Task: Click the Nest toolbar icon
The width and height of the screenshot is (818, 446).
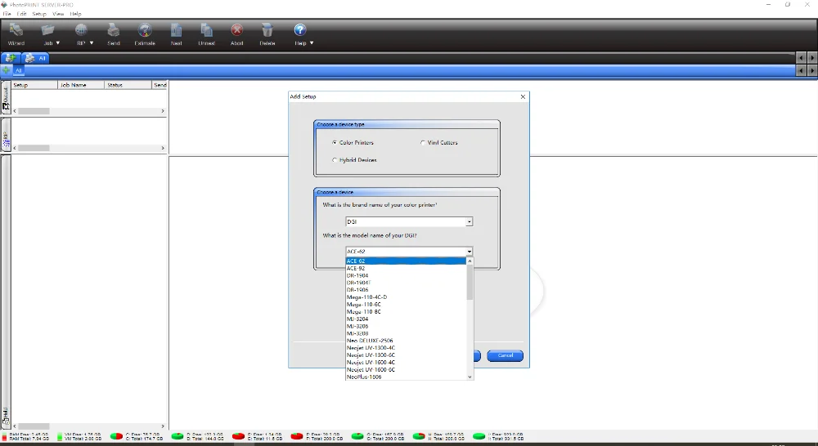Action: tap(177, 30)
